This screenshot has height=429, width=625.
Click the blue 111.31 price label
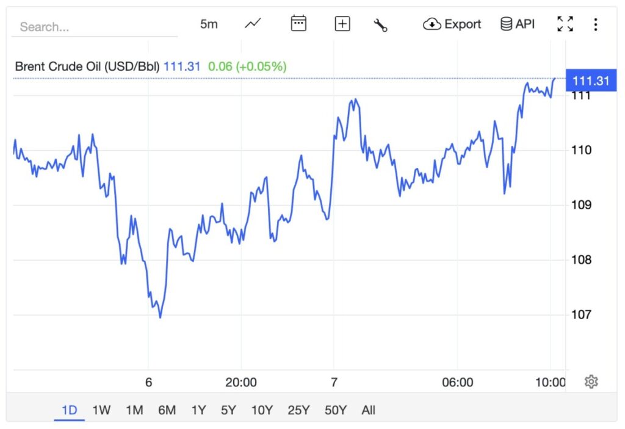(591, 80)
